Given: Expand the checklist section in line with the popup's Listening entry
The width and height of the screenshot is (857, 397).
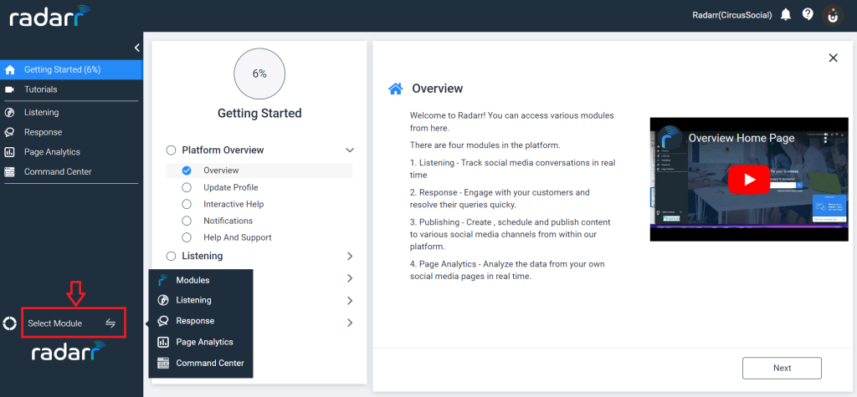Looking at the screenshot, I should (x=350, y=301).
